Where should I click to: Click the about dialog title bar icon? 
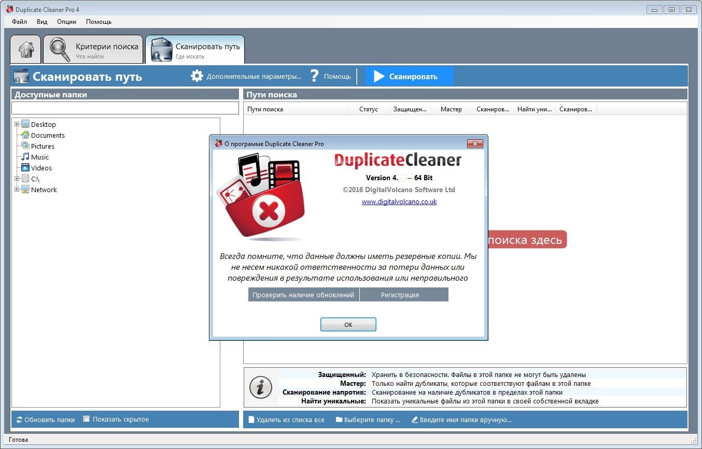pyautogui.click(x=218, y=143)
